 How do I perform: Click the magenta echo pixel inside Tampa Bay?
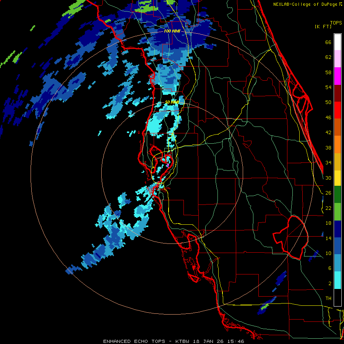point(168,166)
